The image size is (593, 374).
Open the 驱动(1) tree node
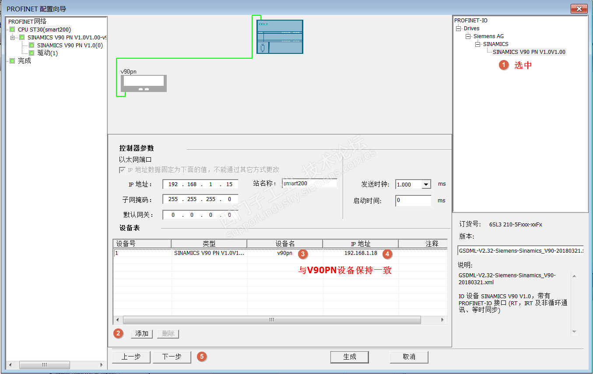47,53
